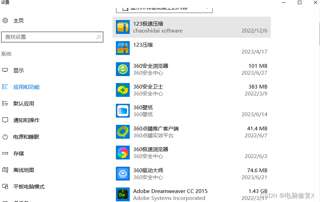Select the 360安全卫士 app name
This screenshot has height=202, width=320.
148,87
